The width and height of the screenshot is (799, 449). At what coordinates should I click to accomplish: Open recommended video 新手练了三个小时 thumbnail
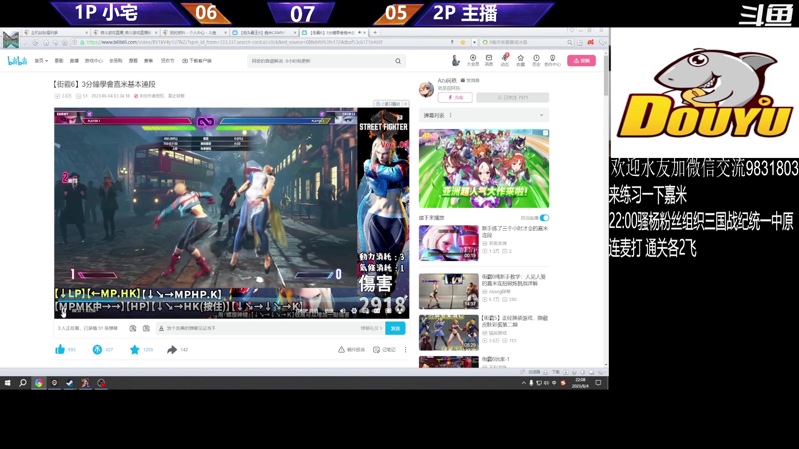[449, 243]
